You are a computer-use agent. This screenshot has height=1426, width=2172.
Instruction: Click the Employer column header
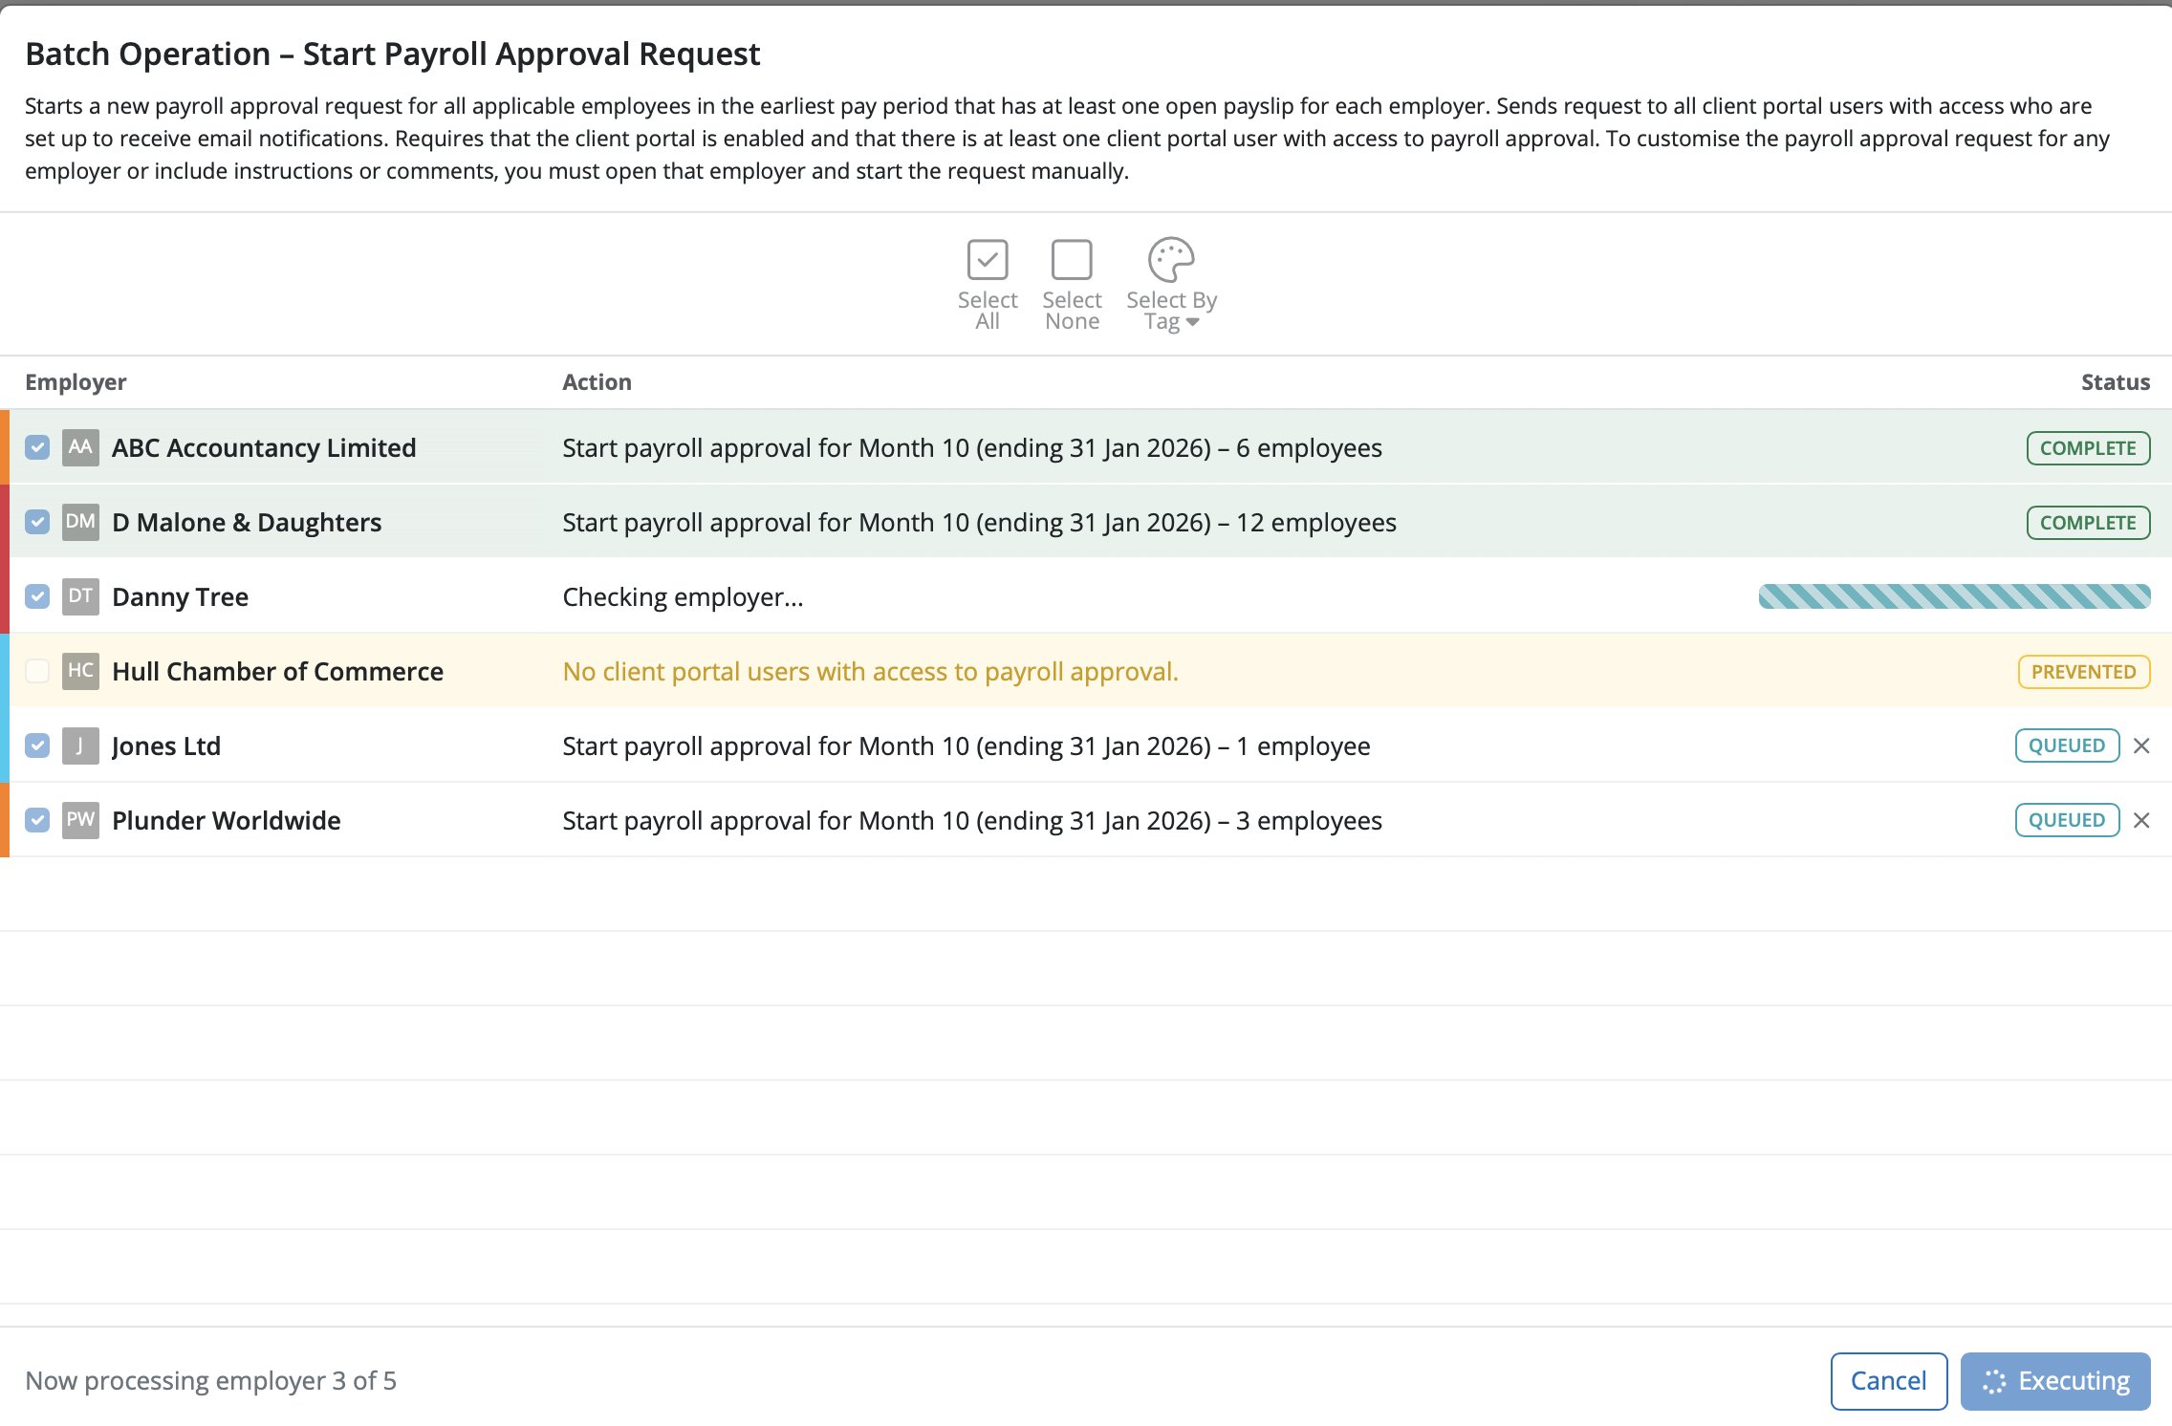coord(76,382)
